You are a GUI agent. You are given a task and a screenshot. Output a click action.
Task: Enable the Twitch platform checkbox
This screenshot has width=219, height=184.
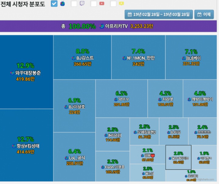coord(74,4)
